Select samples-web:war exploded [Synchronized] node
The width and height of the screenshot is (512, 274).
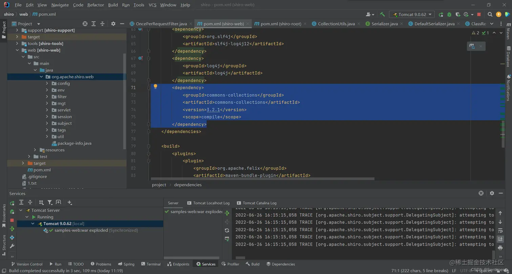click(x=90, y=230)
